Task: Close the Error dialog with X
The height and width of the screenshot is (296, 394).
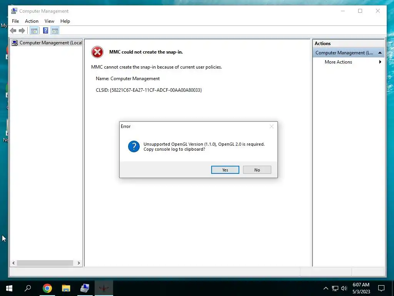Action: 272,126
